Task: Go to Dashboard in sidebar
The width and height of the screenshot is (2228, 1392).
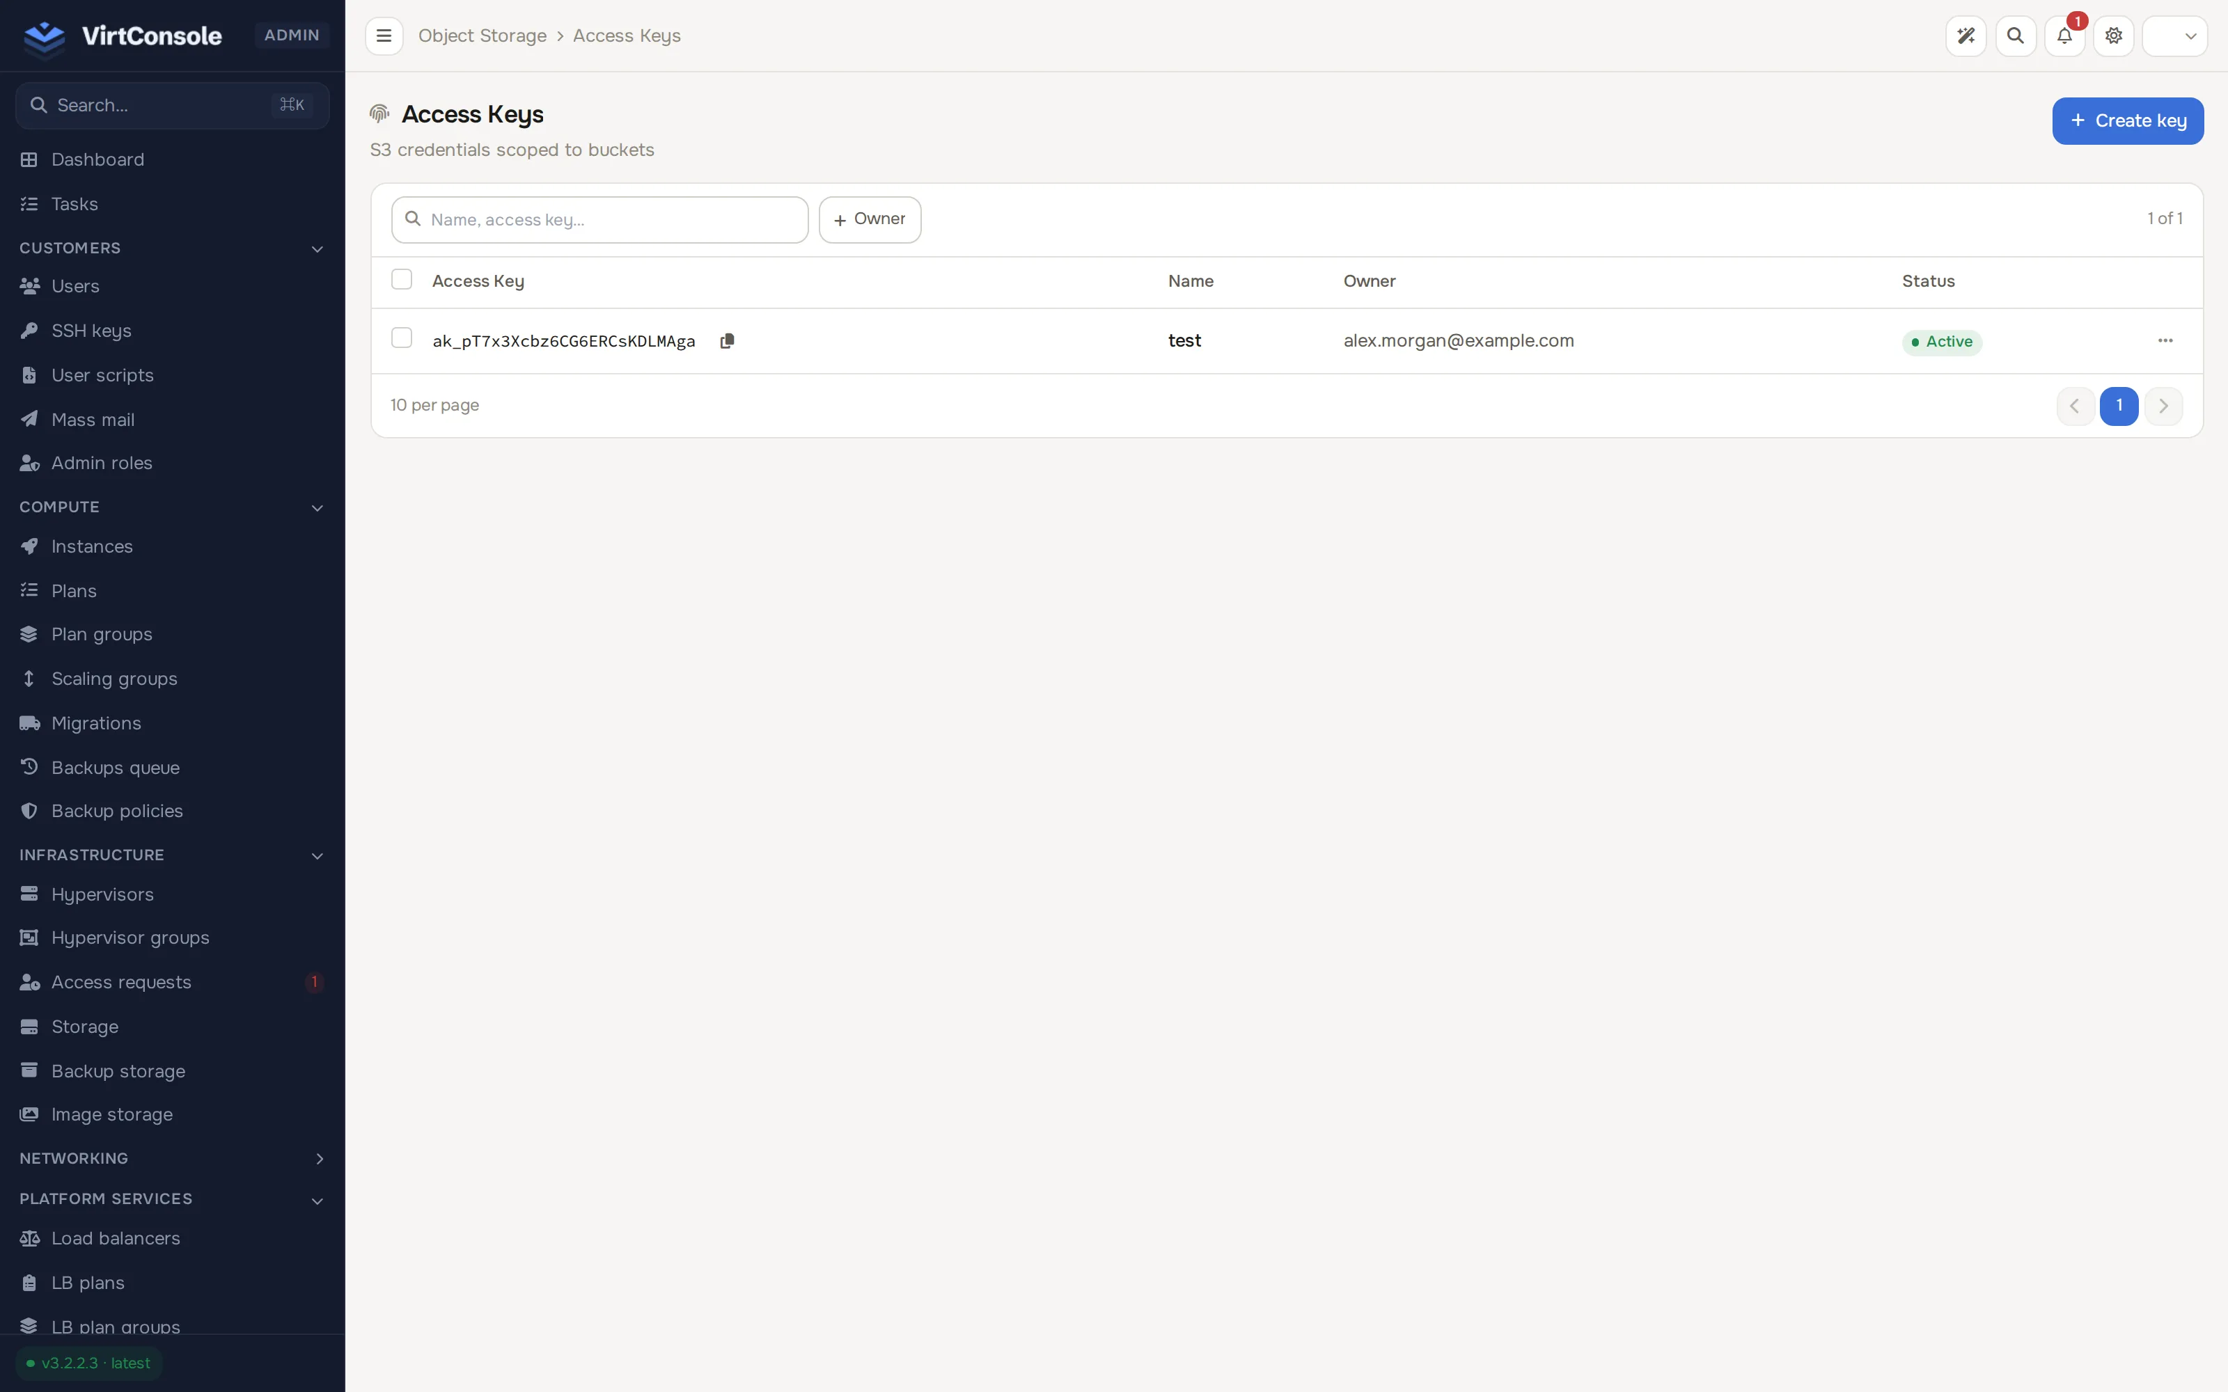Action: point(173,159)
